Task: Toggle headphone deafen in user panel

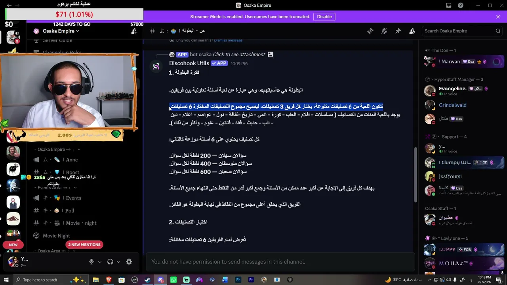Action: [110, 262]
